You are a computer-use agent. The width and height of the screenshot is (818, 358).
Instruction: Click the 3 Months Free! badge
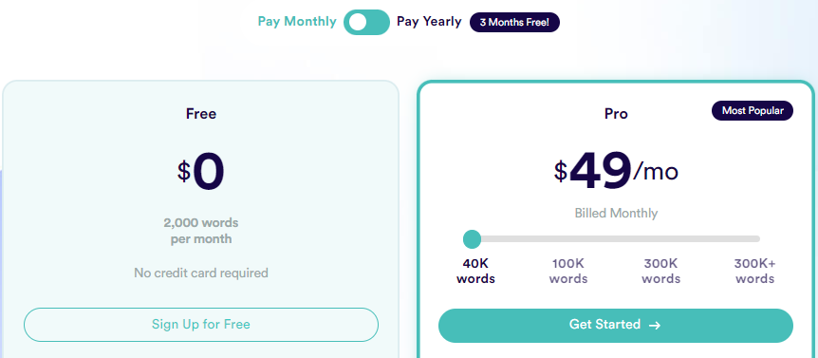coord(514,23)
